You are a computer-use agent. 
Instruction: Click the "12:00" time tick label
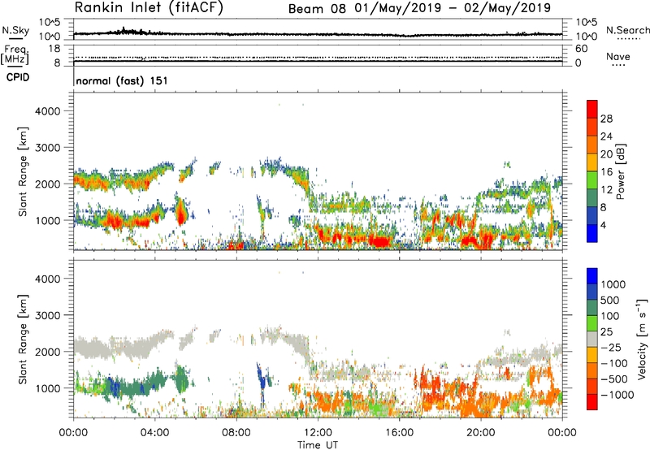click(x=318, y=433)
